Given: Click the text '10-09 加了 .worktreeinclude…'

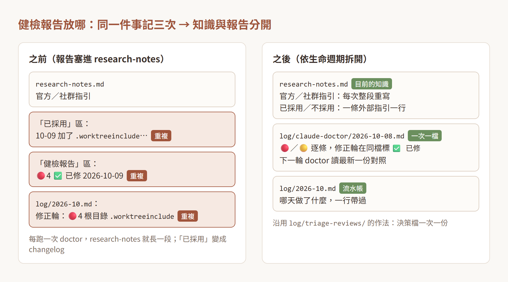Looking at the screenshot, I should (91, 136).
